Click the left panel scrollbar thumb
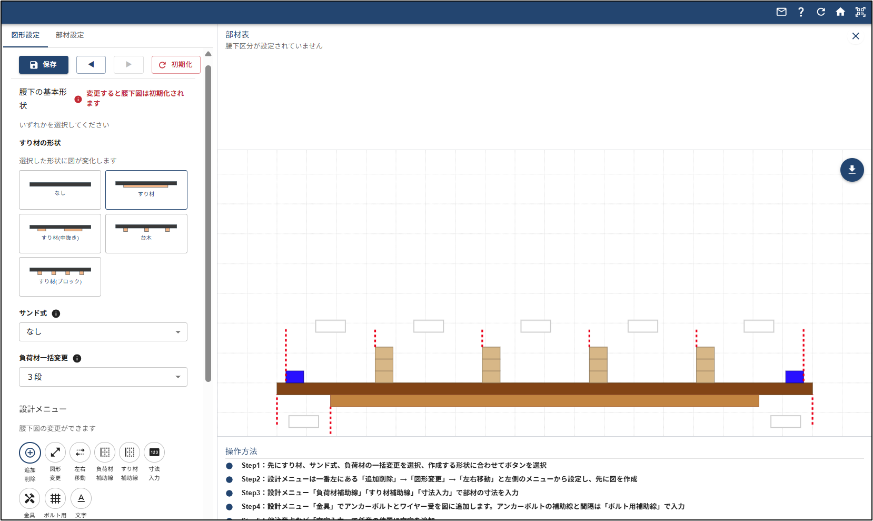 (x=209, y=223)
